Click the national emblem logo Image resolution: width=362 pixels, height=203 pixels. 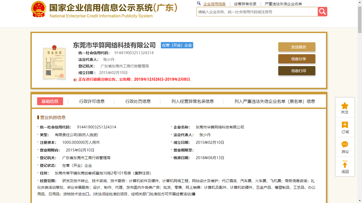39,9
